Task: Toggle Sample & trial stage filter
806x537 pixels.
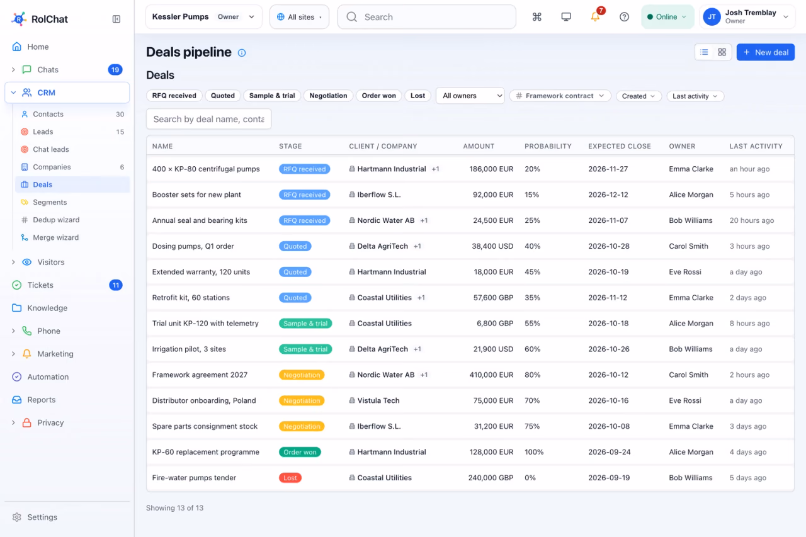Action: point(272,96)
